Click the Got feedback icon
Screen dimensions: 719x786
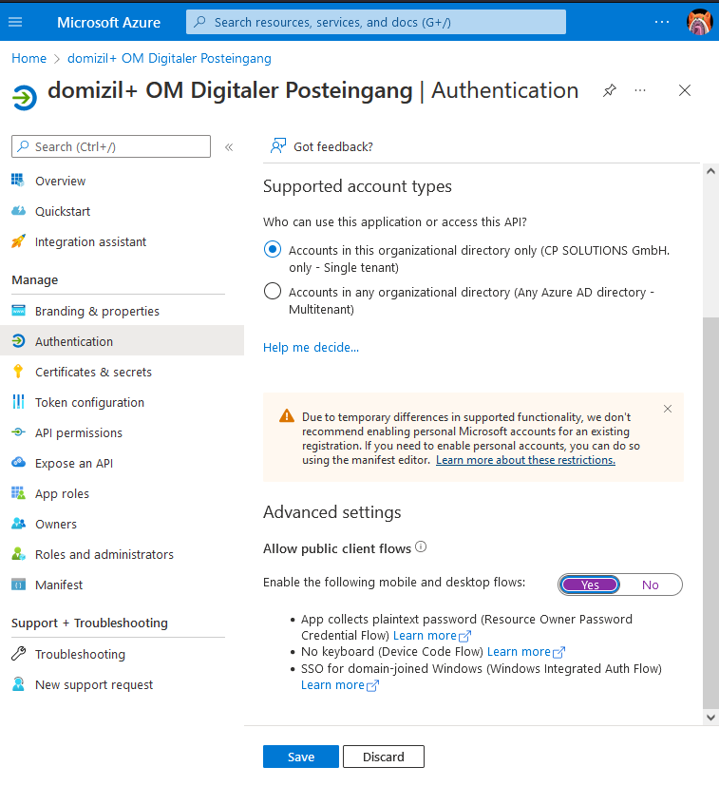point(277,146)
